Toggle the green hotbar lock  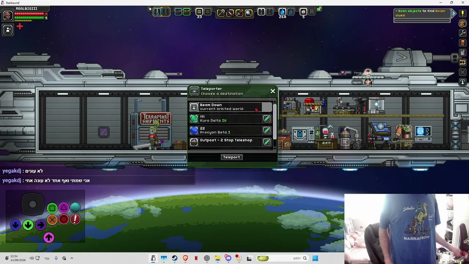click(x=319, y=8)
